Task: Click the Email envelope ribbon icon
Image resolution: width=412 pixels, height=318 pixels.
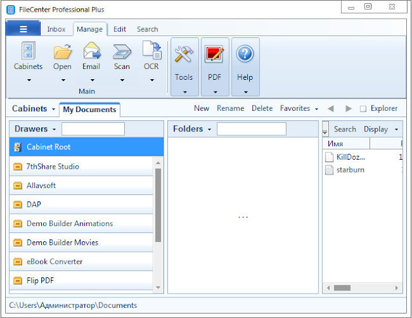Action: tap(92, 50)
